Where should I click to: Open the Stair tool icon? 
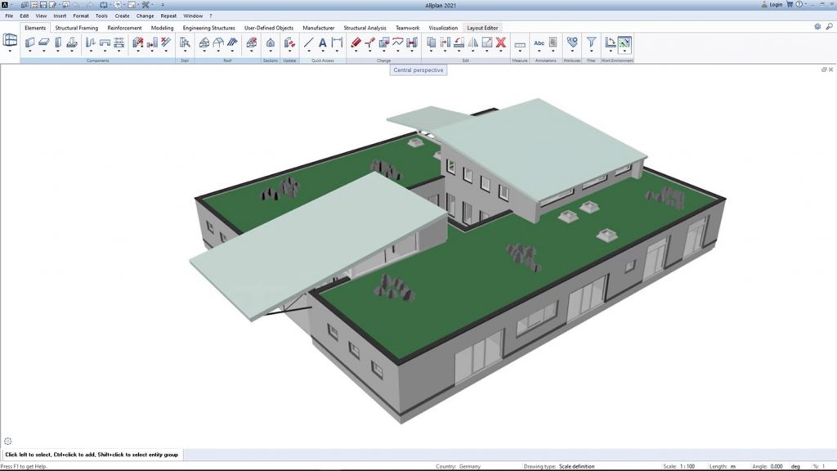[x=185, y=43]
